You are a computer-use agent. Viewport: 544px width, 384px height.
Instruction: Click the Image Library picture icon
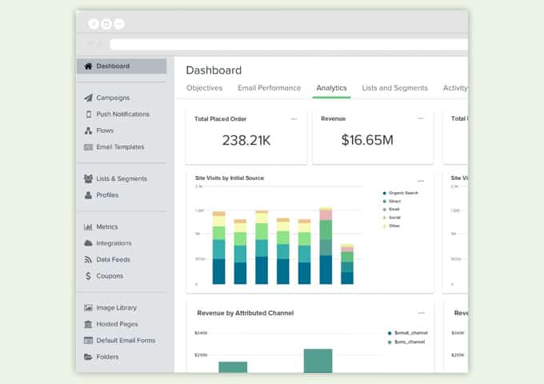coord(88,308)
